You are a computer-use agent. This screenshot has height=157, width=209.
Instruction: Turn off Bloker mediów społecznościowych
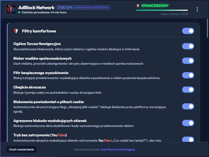(188, 61)
